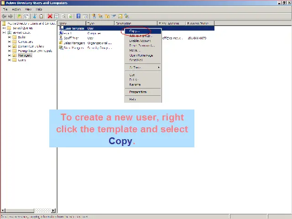Open the Help menu in menu bar
Image resolution: width=292 pixels, height=219 pixels.
[x=39, y=9]
